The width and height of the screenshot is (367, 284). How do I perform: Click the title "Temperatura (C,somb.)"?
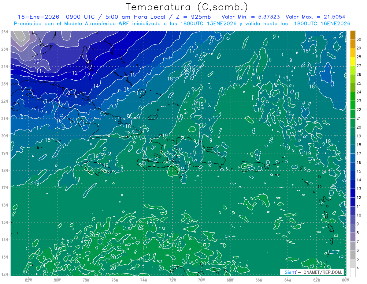point(187,7)
